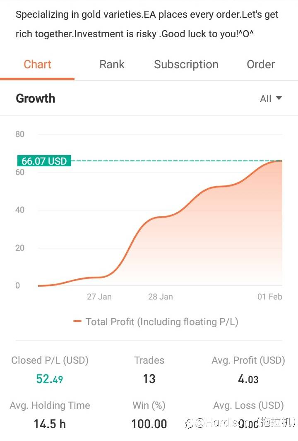Select the 01 Feb axis label
The image size is (298, 441).
pyautogui.click(x=269, y=297)
